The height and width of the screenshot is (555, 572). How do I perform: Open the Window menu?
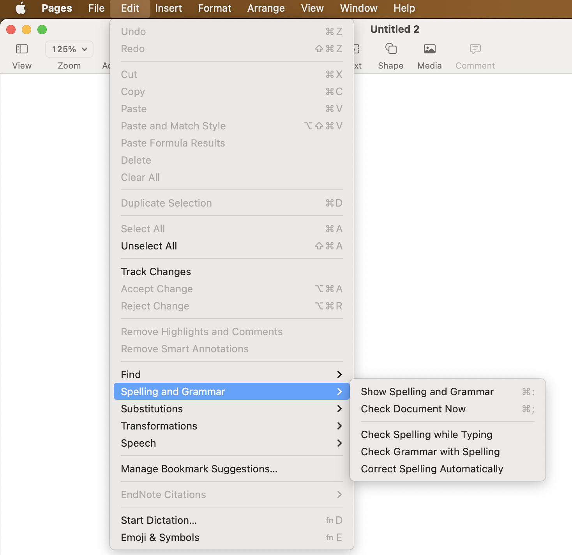359,8
